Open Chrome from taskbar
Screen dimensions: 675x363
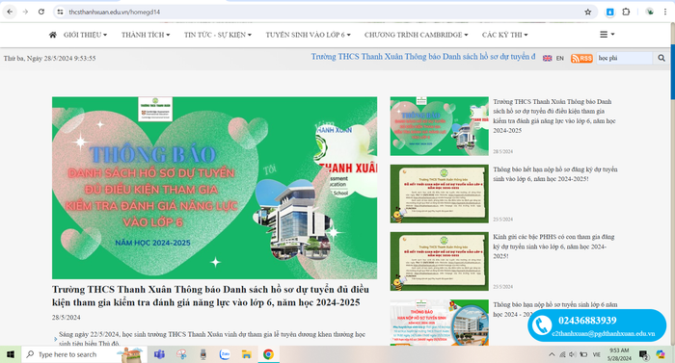pyautogui.click(x=268, y=354)
